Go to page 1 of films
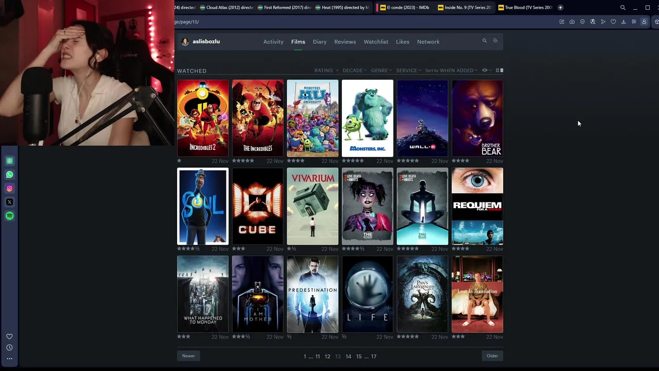 pyautogui.click(x=305, y=357)
